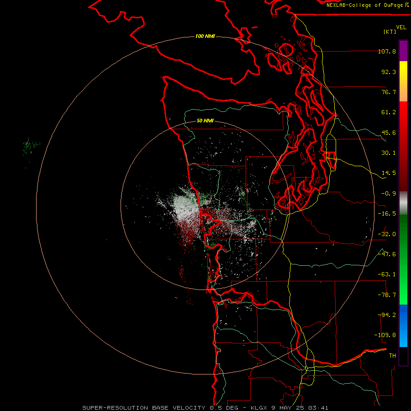
Task: Click the bottom caption SUPER-RESOLUTION BASE VELOCITY
Action: pos(144,408)
